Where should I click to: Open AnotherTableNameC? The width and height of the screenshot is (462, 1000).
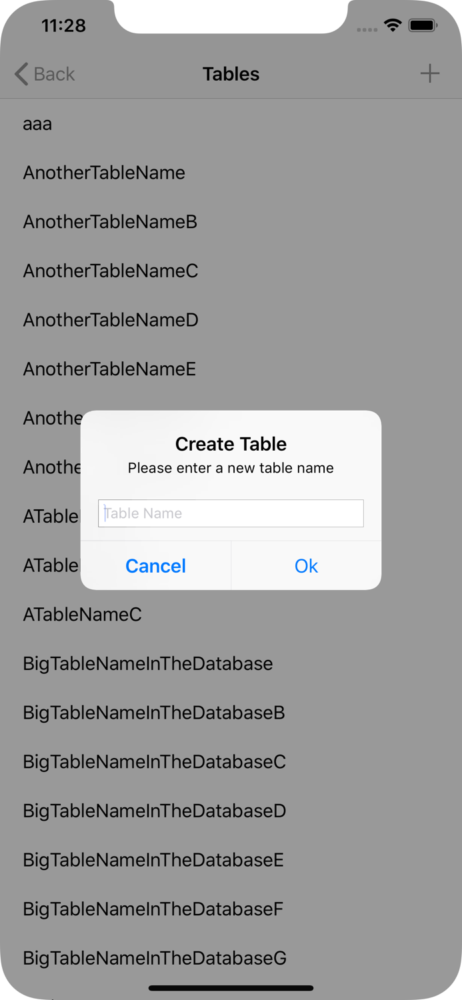pyautogui.click(x=111, y=271)
